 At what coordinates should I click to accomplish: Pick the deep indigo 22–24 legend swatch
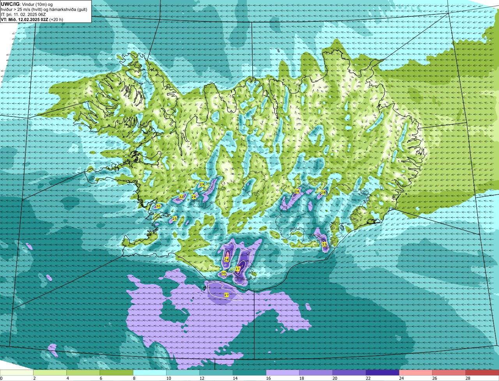(382, 373)
